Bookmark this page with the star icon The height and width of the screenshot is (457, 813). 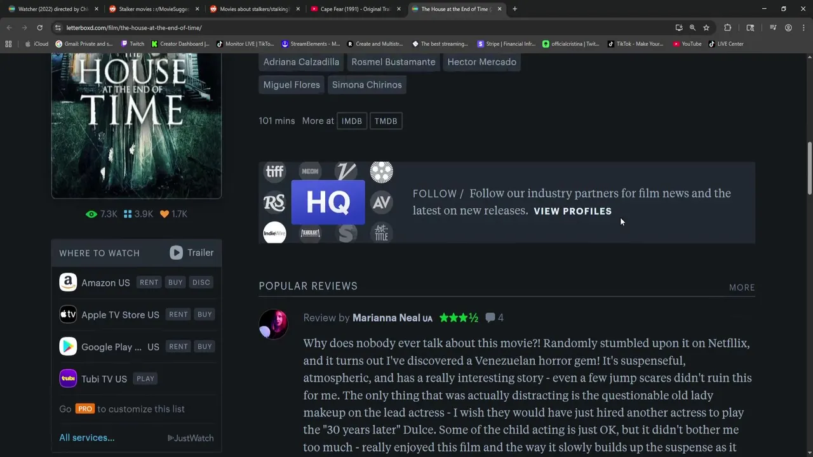(706, 28)
